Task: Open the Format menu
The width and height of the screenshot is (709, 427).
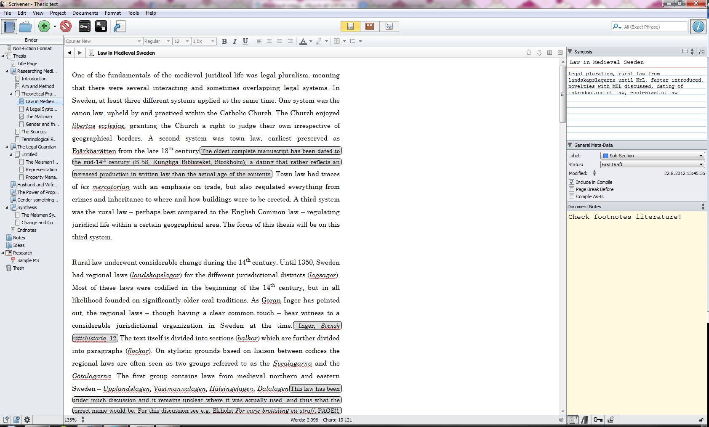Action: point(112,13)
